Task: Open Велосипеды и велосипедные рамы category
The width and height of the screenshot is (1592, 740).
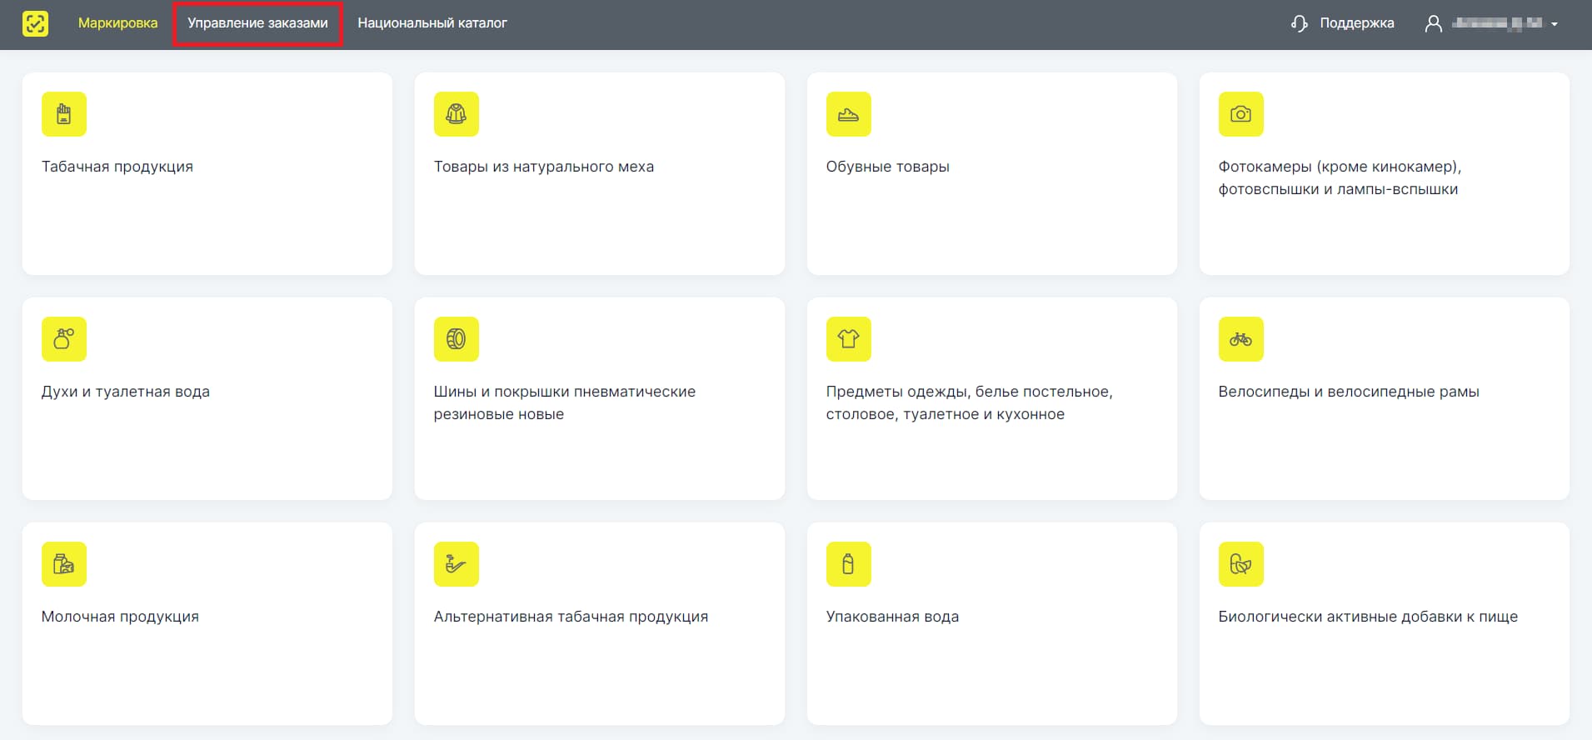Action: pos(1385,398)
